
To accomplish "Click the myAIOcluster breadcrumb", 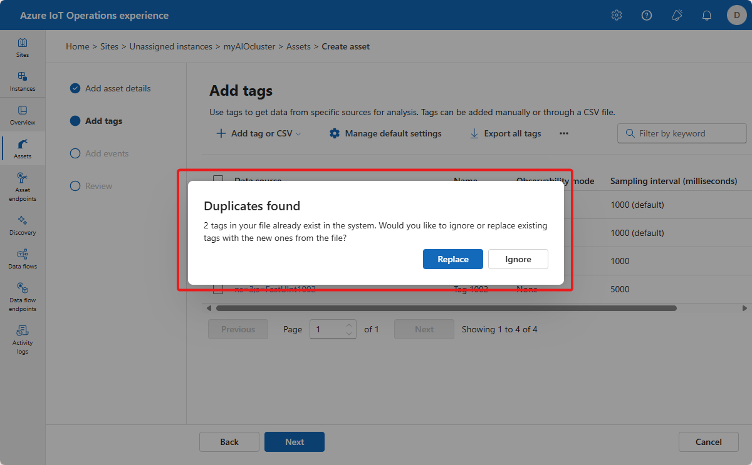I will [x=249, y=46].
